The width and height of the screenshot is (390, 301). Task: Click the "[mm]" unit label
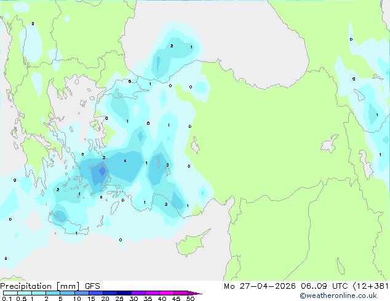pyautogui.click(x=68, y=286)
